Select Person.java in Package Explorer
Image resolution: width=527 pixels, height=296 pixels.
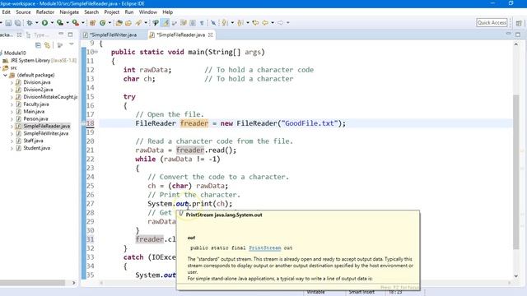tap(35, 119)
